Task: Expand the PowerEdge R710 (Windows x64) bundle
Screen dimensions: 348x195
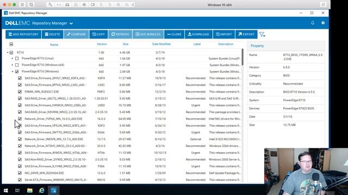Action: [12, 65]
